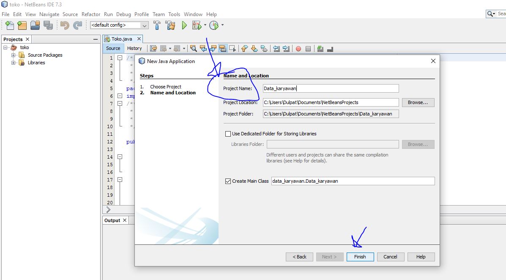Toggle Highlight Search in the editor toolbar
The height and width of the screenshot is (280, 506).
[x=223, y=49]
